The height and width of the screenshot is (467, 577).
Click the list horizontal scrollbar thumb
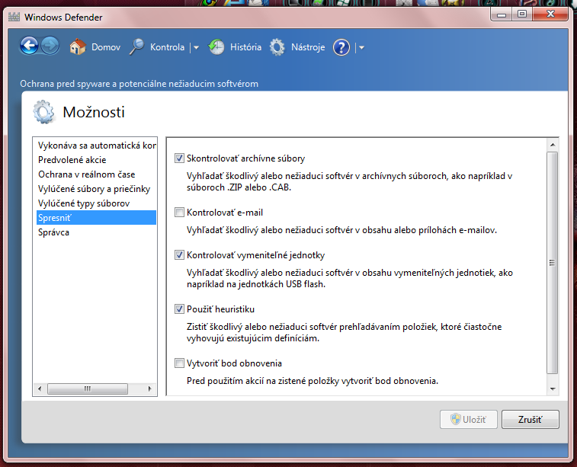(x=88, y=389)
